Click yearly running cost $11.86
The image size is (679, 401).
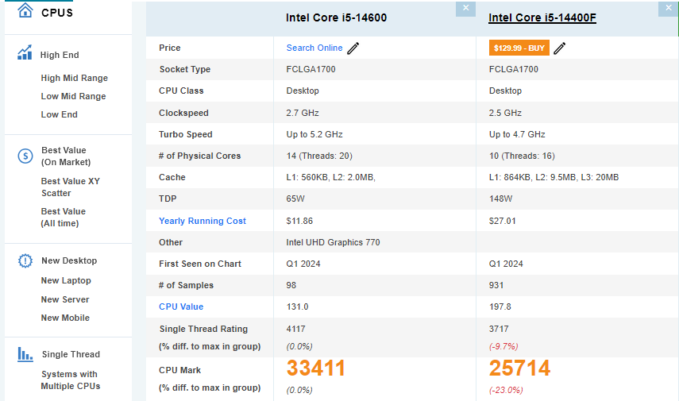(299, 221)
